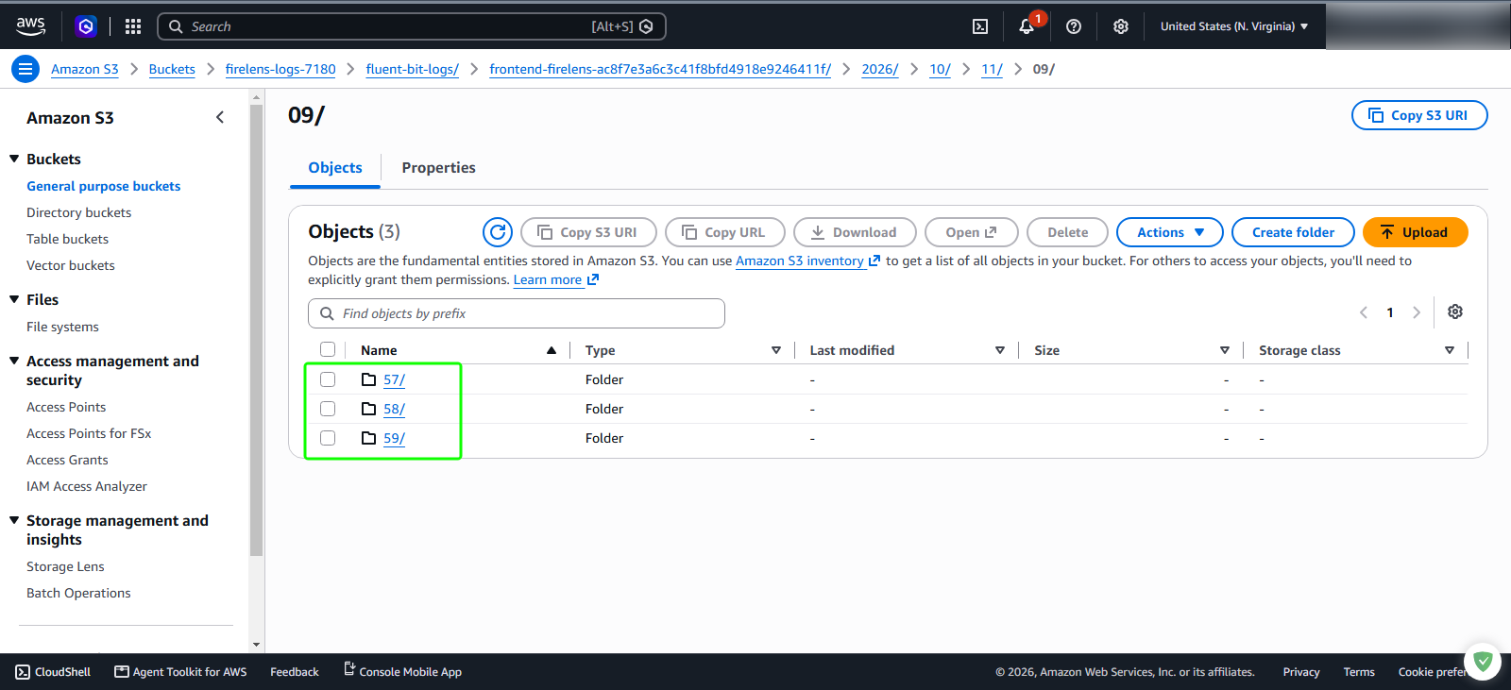This screenshot has width=1511, height=690.
Task: Open the United States (N. Virginia) region selector
Action: pyautogui.click(x=1234, y=26)
